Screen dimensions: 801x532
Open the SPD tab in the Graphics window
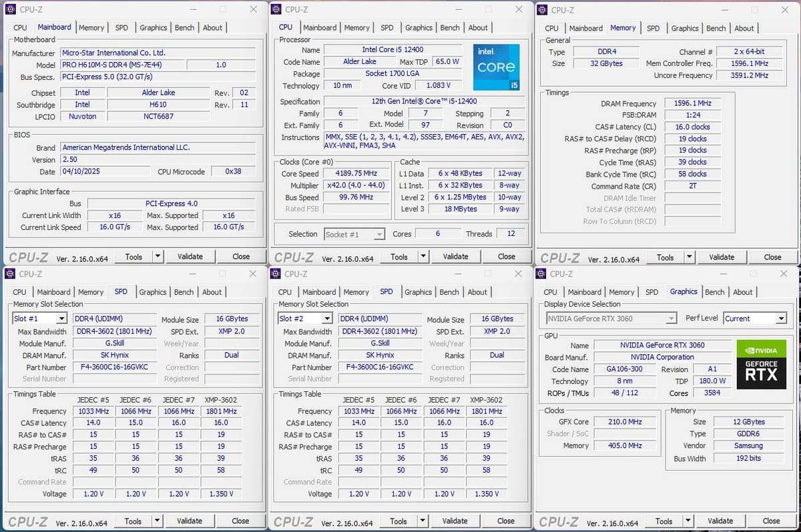pyautogui.click(x=651, y=291)
